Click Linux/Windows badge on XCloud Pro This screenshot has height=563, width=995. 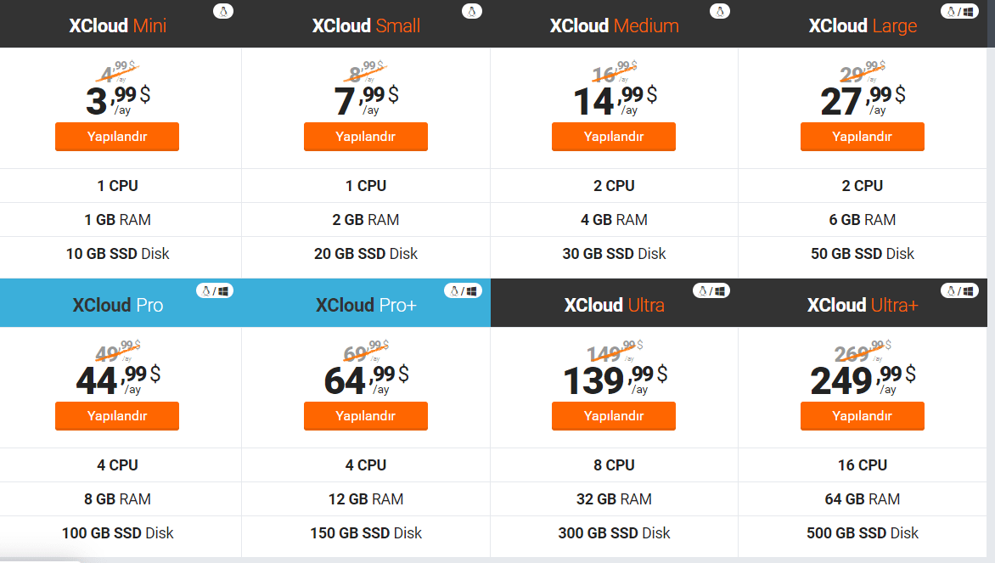point(214,291)
